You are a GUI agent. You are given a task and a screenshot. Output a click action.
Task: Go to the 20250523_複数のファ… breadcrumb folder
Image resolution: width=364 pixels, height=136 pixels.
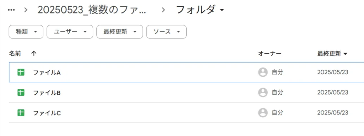click(92, 10)
